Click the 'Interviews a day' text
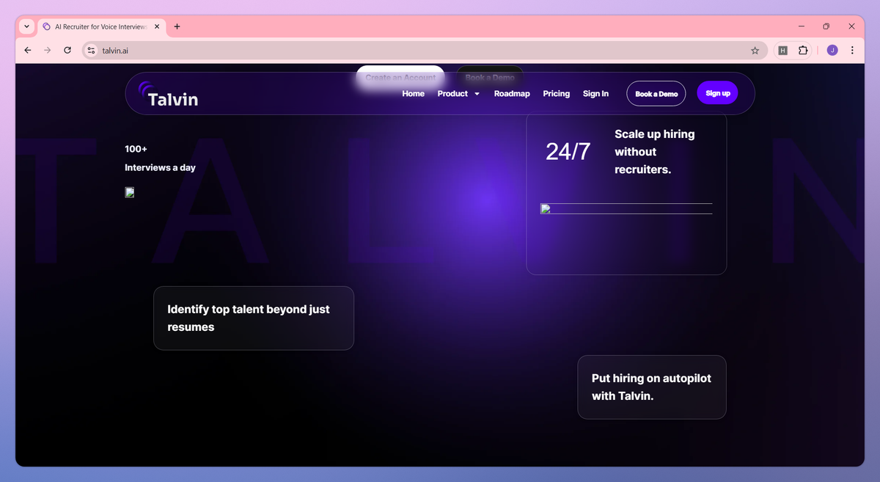The image size is (880, 482). [160, 167]
